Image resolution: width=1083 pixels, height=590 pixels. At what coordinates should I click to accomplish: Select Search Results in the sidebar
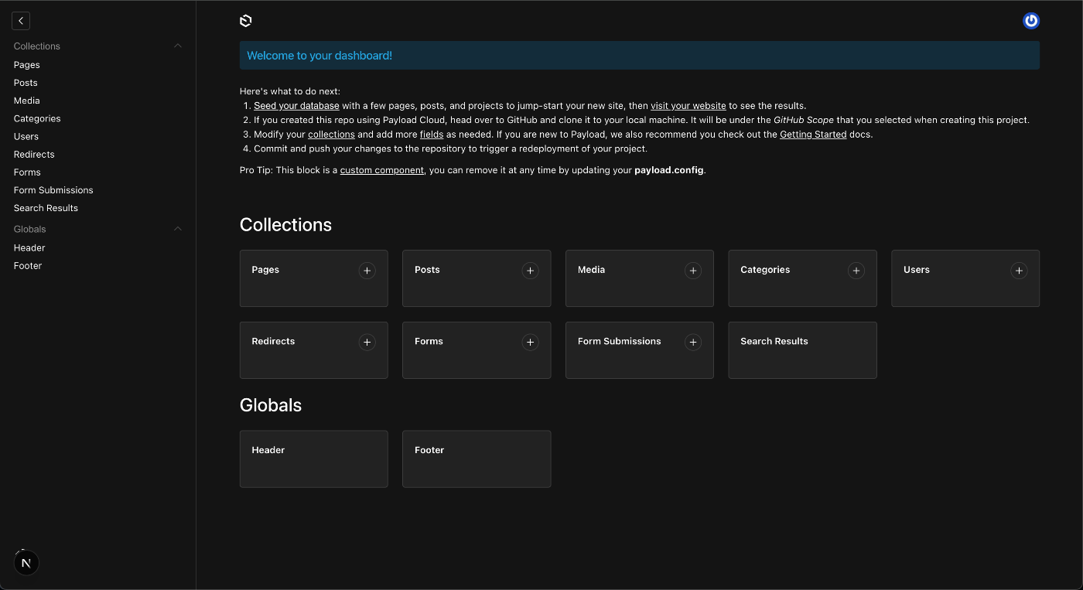(46, 208)
